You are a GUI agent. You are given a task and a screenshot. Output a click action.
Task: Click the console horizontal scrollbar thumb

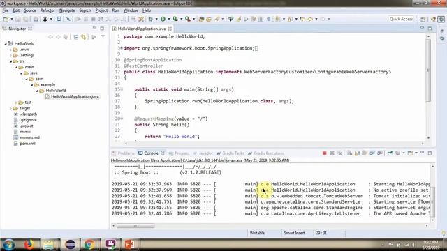pos(135,226)
